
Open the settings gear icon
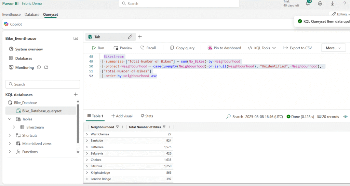click(320, 3)
